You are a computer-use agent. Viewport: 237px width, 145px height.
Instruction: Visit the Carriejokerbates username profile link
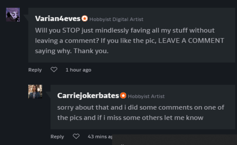click(x=88, y=96)
